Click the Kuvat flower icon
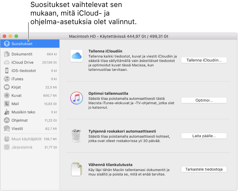Image resolution: width=238 pixels, height=191 pixels. pyautogui.click(x=7, y=96)
